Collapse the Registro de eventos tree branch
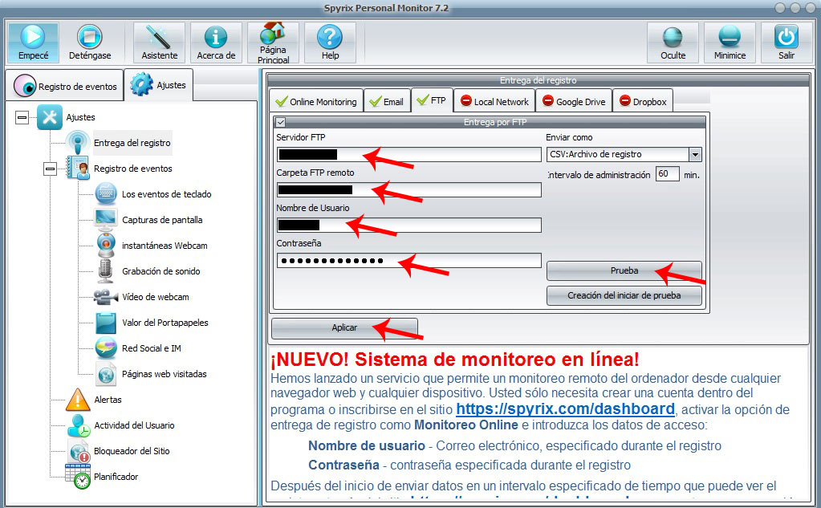 (x=51, y=169)
